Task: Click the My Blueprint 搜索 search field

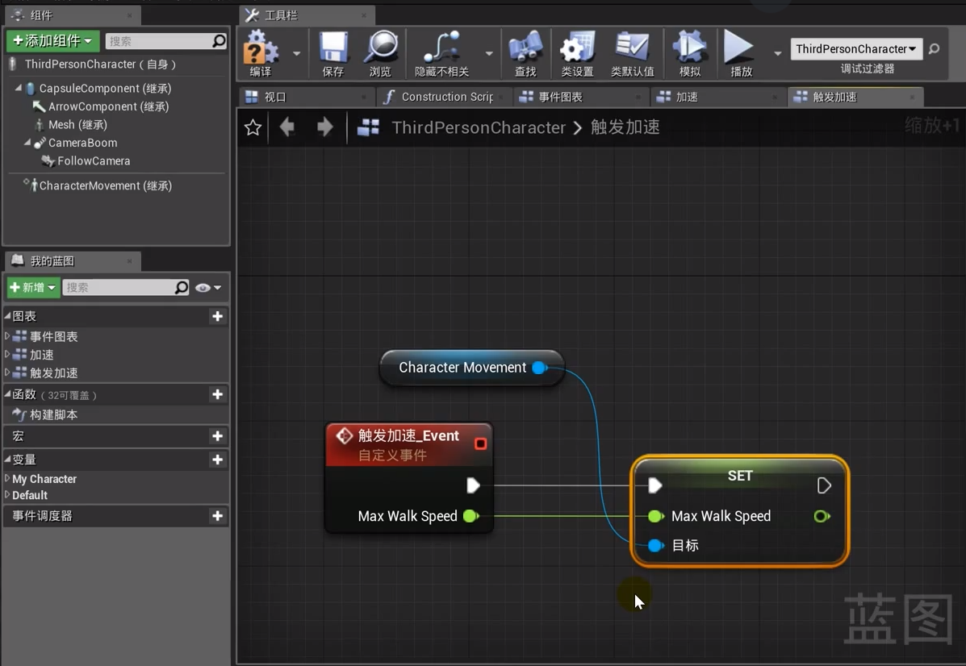Action: tap(119, 288)
